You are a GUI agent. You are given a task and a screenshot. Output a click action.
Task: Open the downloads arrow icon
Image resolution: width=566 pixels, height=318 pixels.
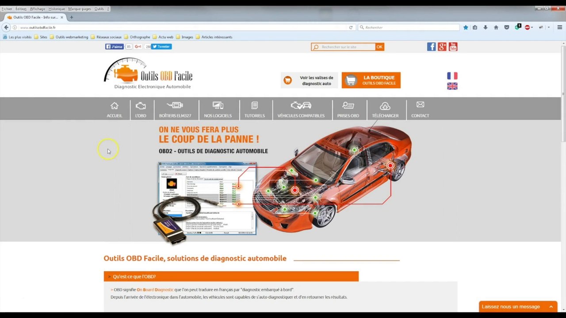485,27
